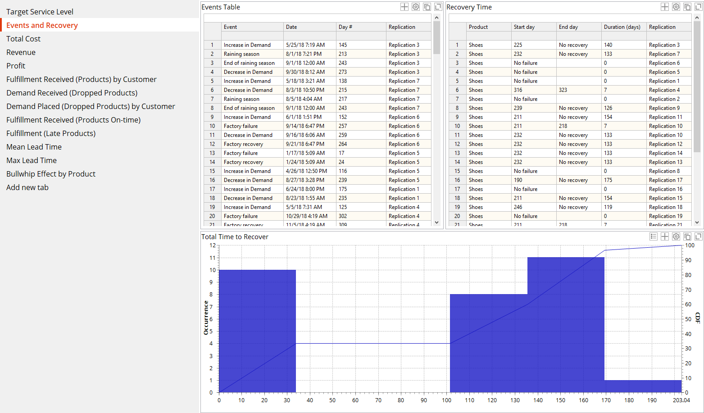The width and height of the screenshot is (704, 413).
Task: Copy the Recovery Time panel
Action: pos(687,7)
